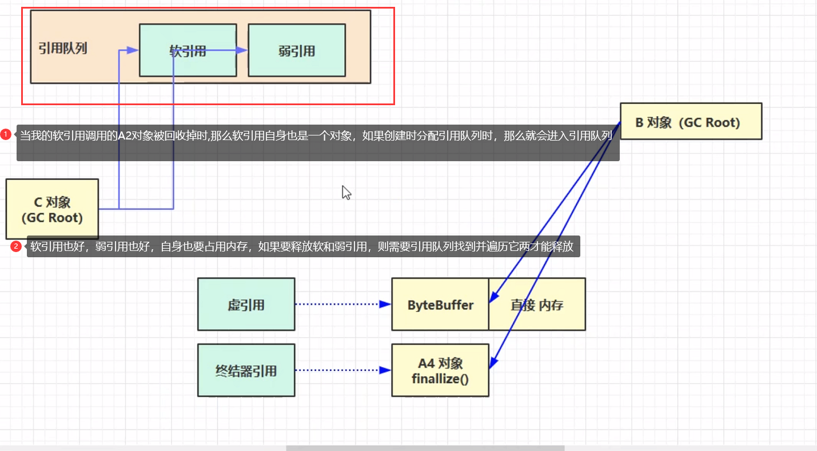Screen dimensions: 817x451
Task: Click the note about A2对象被回收掉
Action: pyautogui.click(x=318, y=143)
